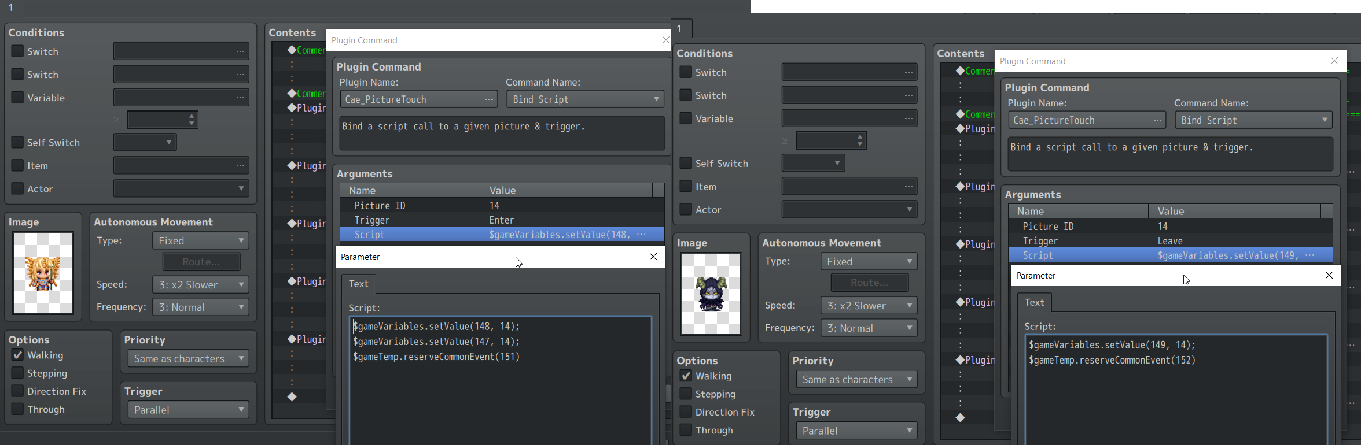Enable Item condition in left editor
The height and width of the screenshot is (445, 1361).
[x=17, y=166]
